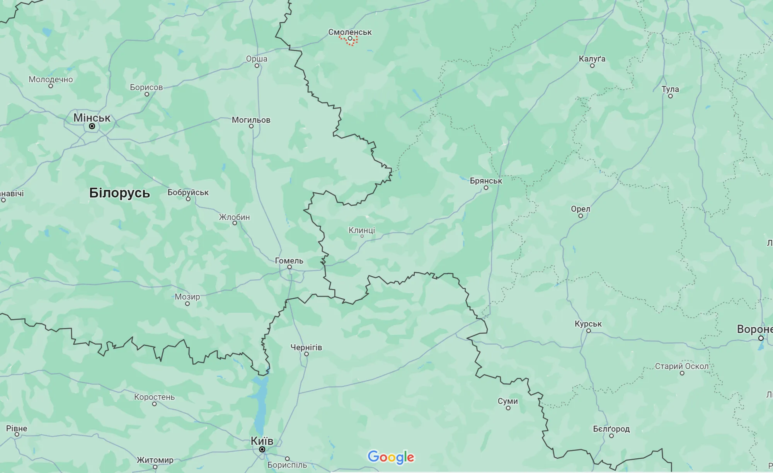Screen dimensions: 773x473
Task: Click the Суми city marker
Action: 508,408
